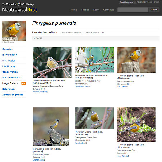Click the caption title above estrada Cusco, Wayqecha
The width and height of the screenshot is (162, 162).
(x=91, y=77)
